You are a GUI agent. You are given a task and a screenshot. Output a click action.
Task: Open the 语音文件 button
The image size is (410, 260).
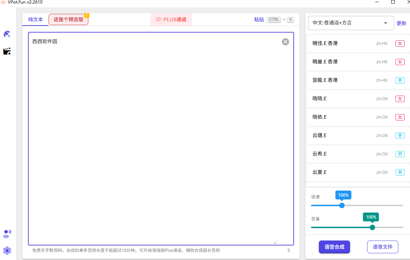(x=383, y=247)
